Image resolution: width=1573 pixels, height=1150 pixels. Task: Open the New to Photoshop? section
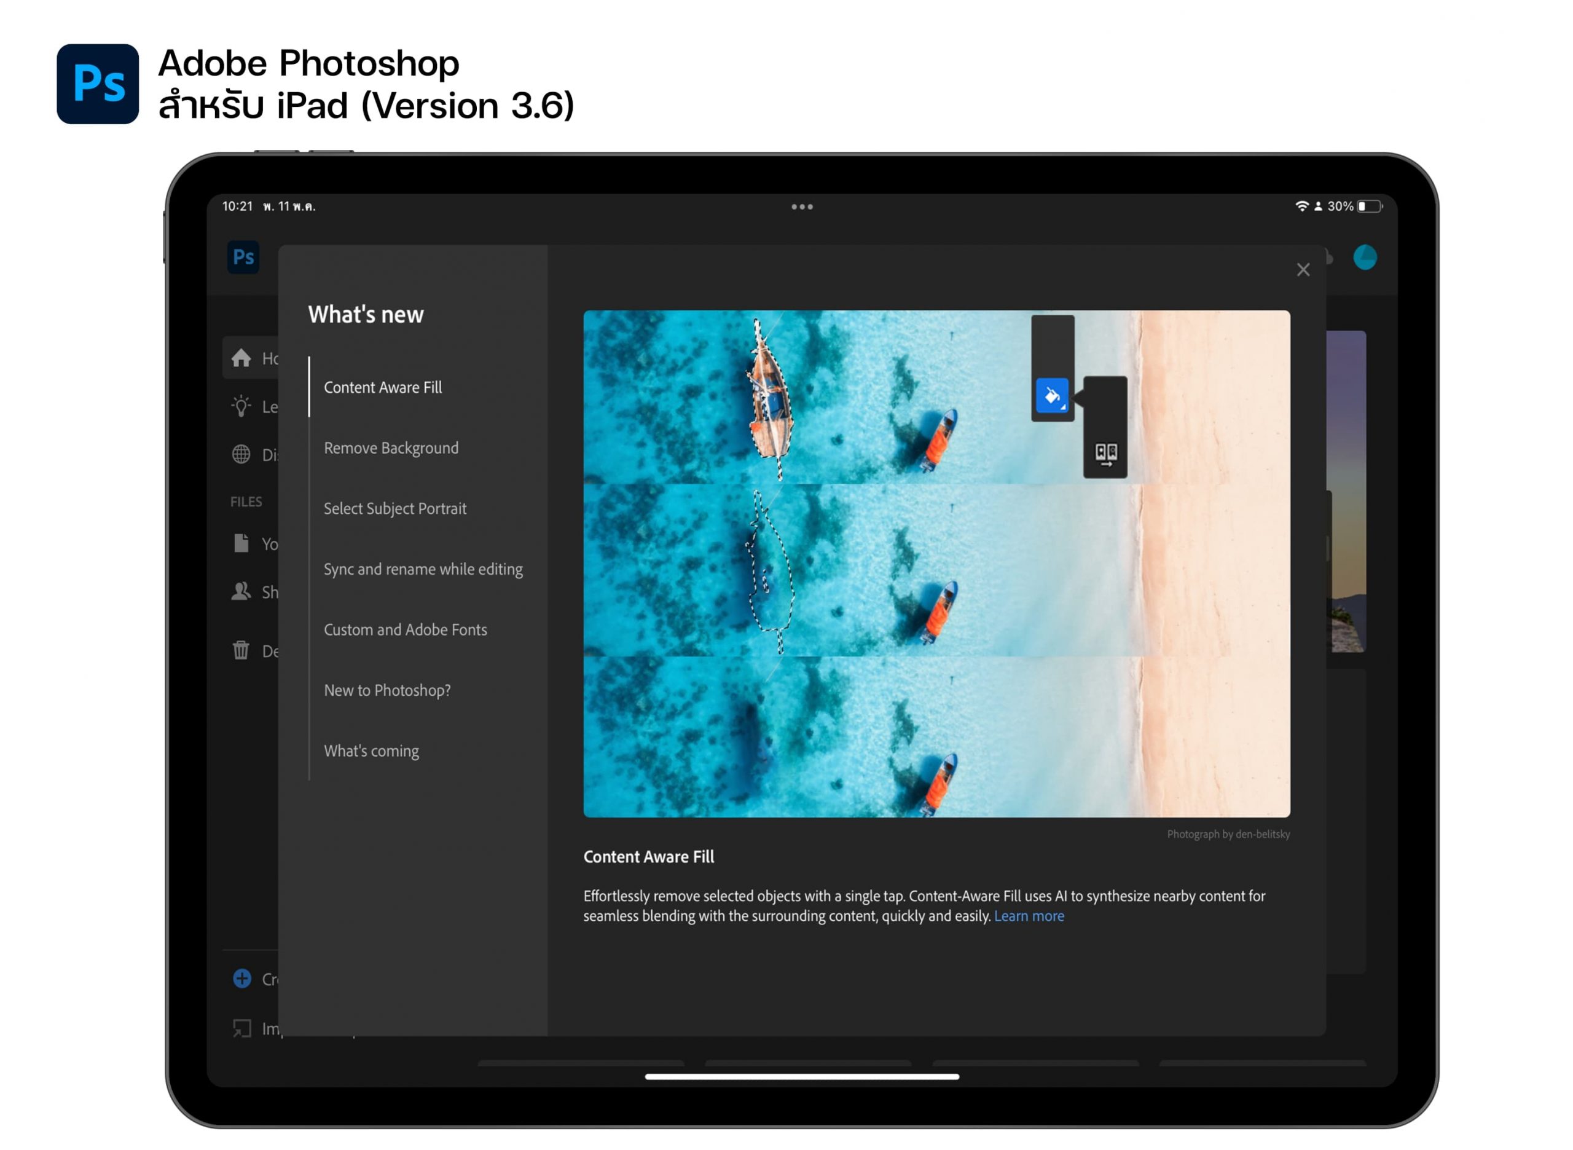387,690
